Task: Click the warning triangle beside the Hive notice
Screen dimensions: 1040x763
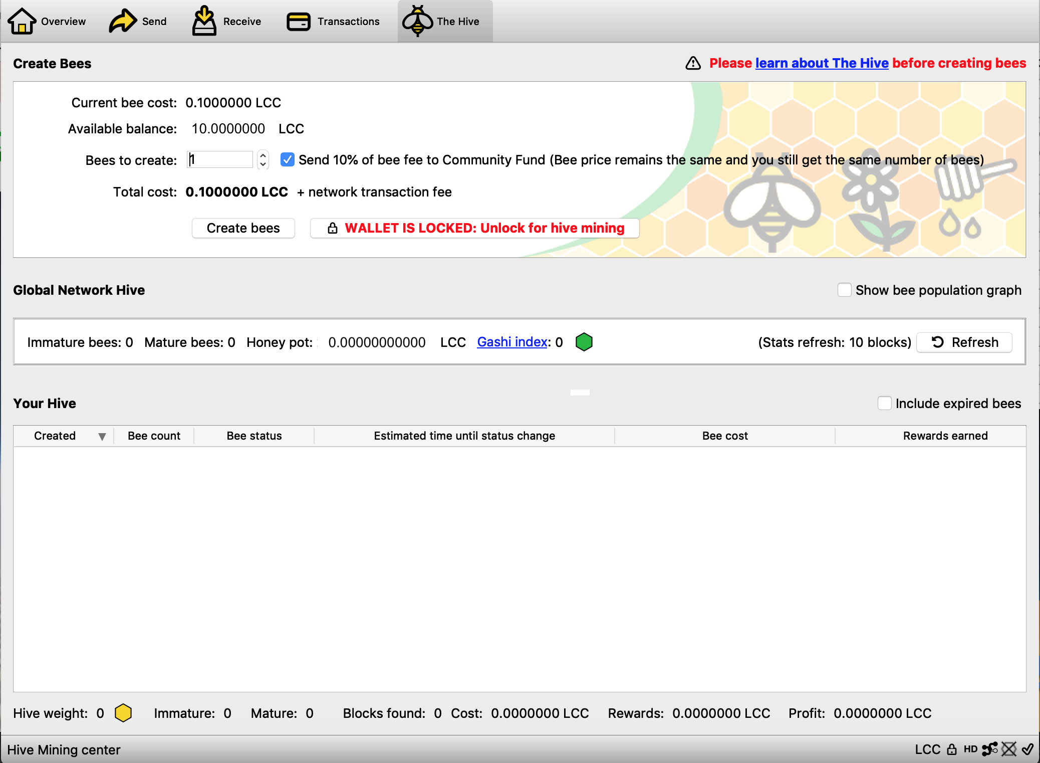Action: click(x=693, y=63)
